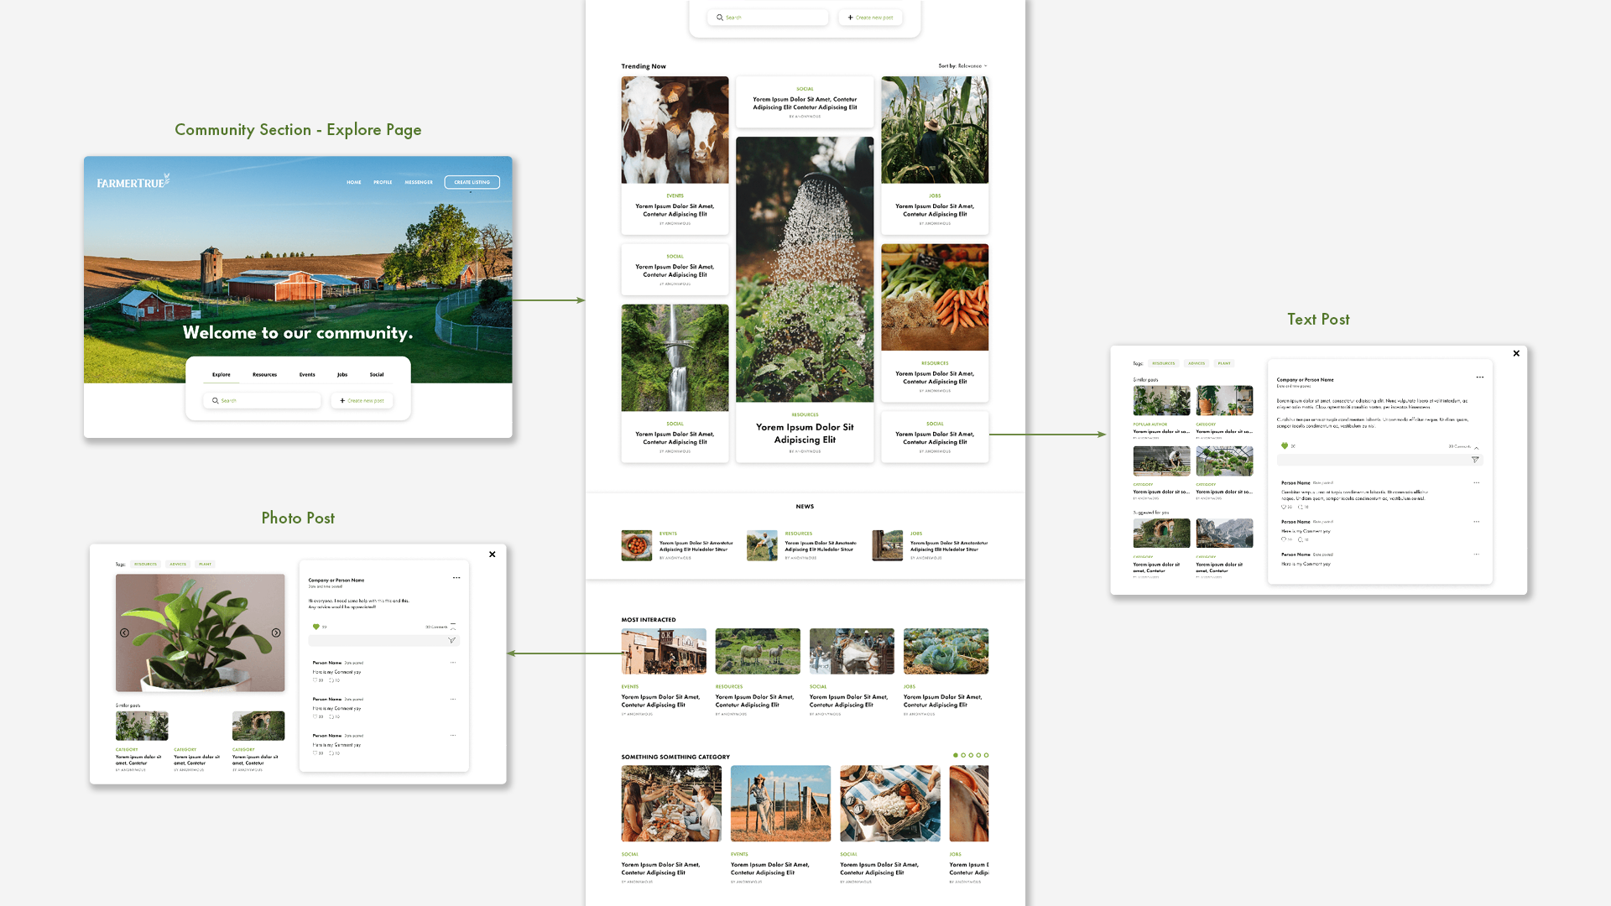Click FarmerTrue logo in hero header

coord(133,181)
